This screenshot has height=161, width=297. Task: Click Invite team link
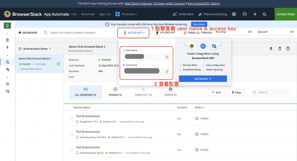point(183,14)
